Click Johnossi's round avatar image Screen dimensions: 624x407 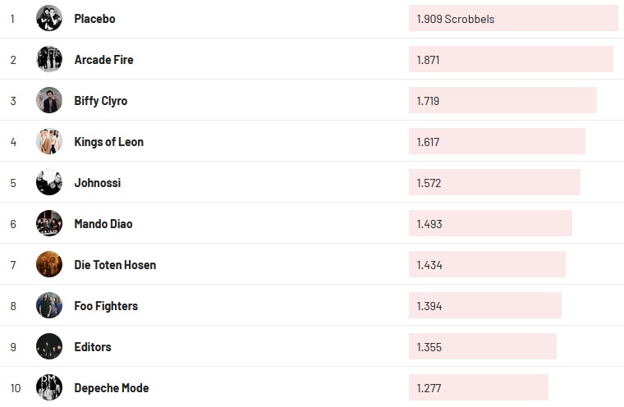tap(49, 182)
